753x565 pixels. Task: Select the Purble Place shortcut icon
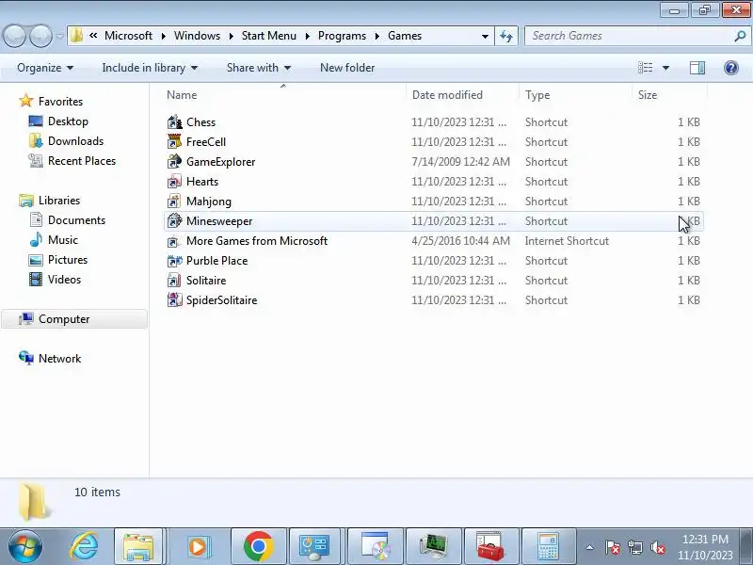[174, 261]
